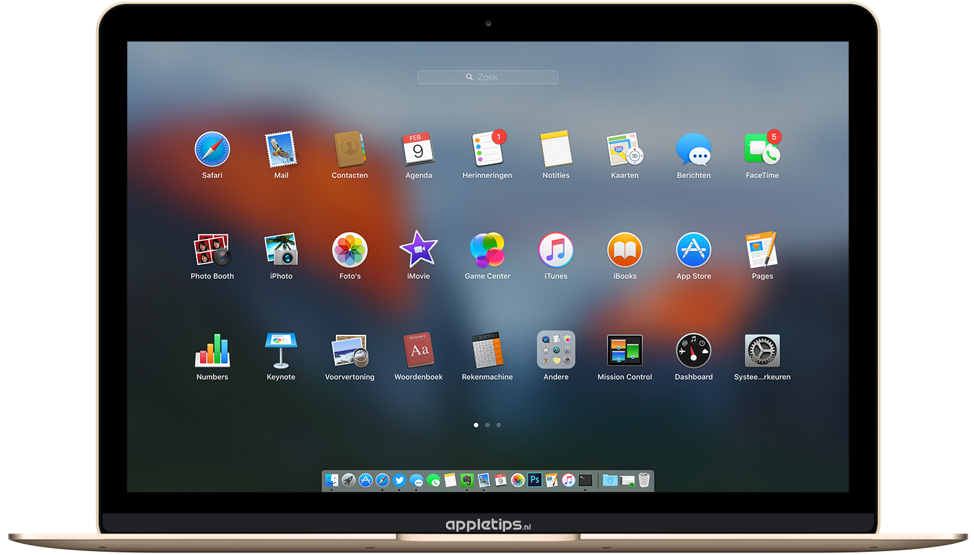Switch to the second Launchpad page

pyautogui.click(x=487, y=425)
